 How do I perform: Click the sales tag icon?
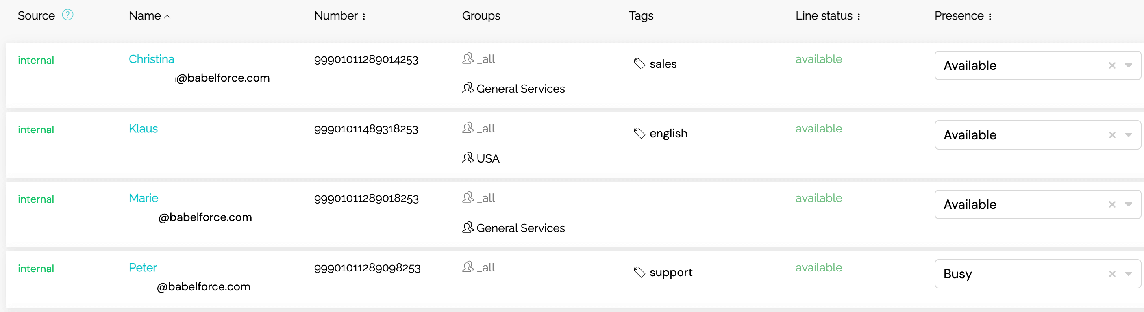[639, 64]
